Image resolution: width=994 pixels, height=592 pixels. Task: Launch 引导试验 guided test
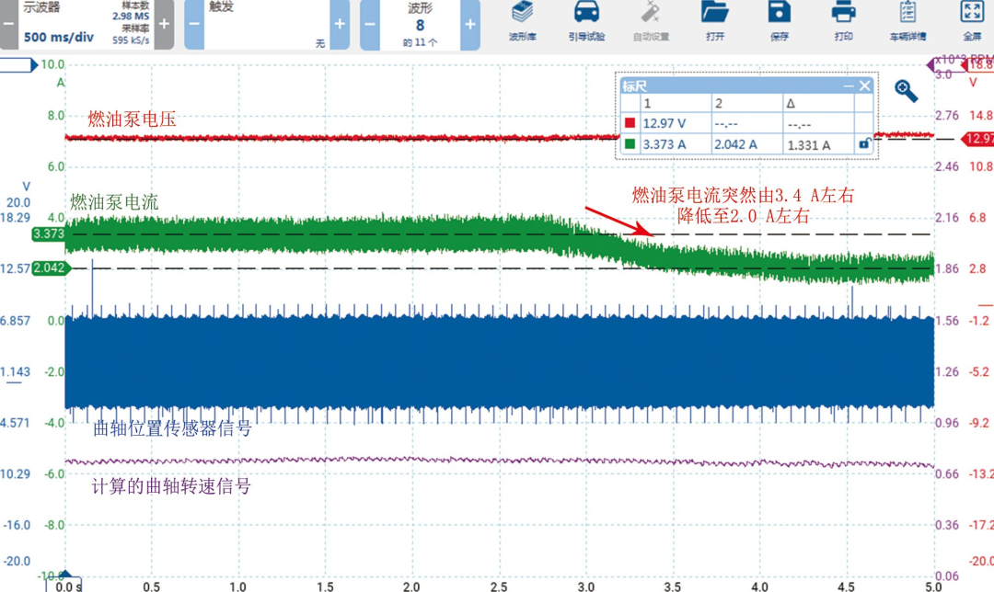(588, 23)
